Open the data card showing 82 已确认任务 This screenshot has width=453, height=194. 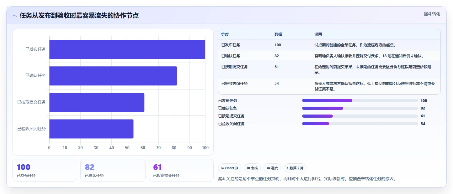113,170
